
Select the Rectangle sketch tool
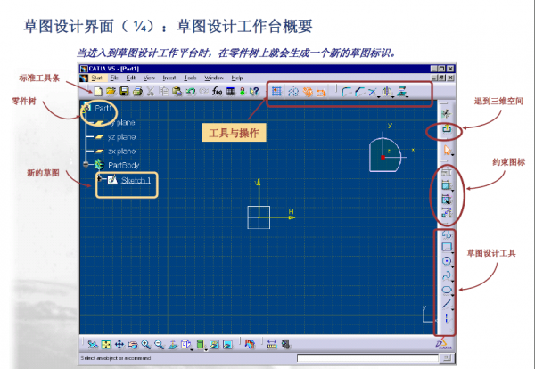pyautogui.click(x=447, y=247)
